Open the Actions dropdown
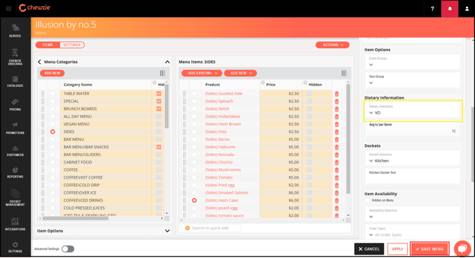Screen dimensions: 475x258 coord(332,45)
